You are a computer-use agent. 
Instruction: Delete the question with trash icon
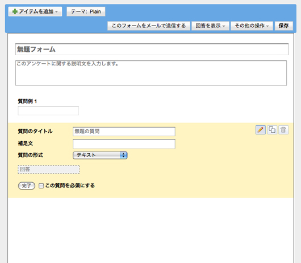pos(283,130)
